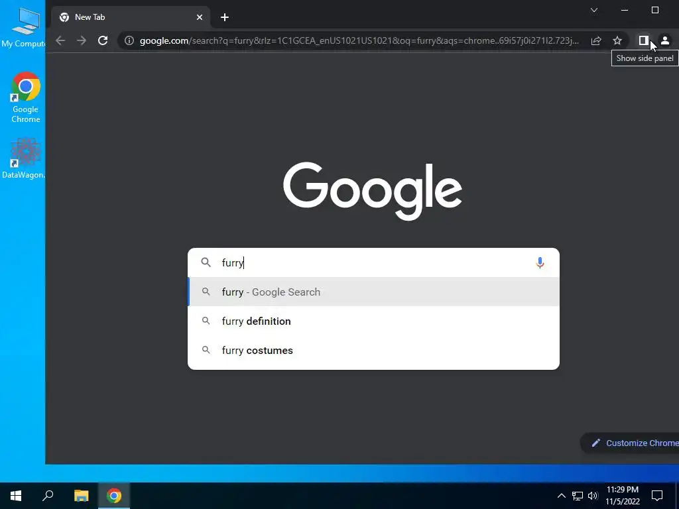The width and height of the screenshot is (679, 509).
Task: Open Windows taskbar search
Action: [48, 496]
